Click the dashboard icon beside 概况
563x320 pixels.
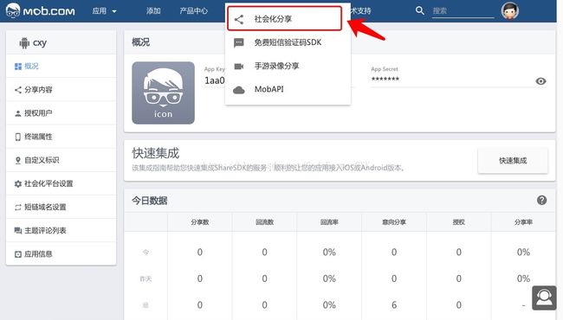[18, 67]
